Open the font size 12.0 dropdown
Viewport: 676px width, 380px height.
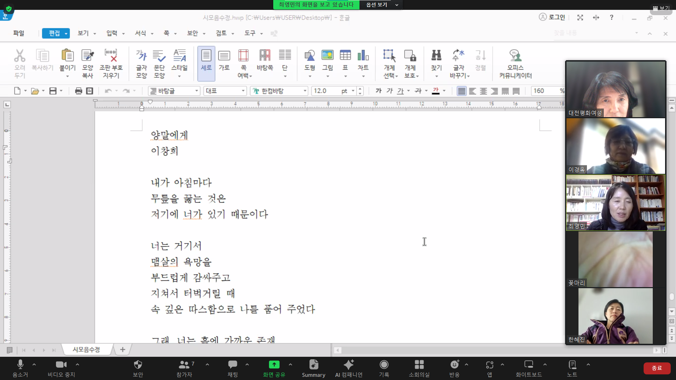(x=353, y=91)
